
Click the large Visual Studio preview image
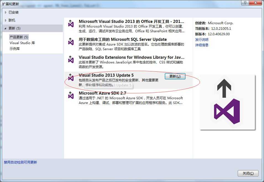(227, 102)
